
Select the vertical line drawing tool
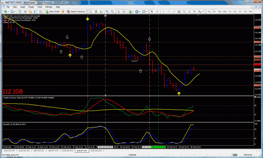click(163, 12)
